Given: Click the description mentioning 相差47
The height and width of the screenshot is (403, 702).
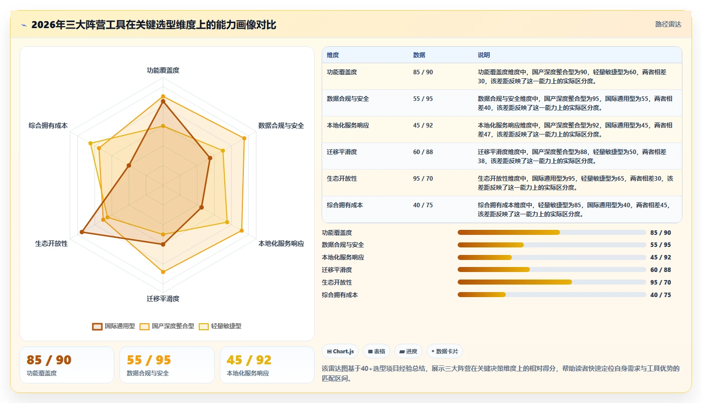Looking at the screenshot, I should coord(575,129).
